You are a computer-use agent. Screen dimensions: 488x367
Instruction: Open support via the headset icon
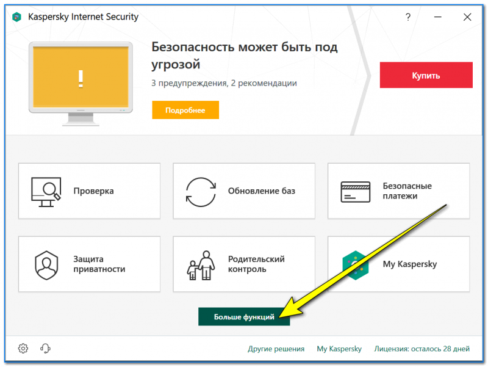pos(45,348)
